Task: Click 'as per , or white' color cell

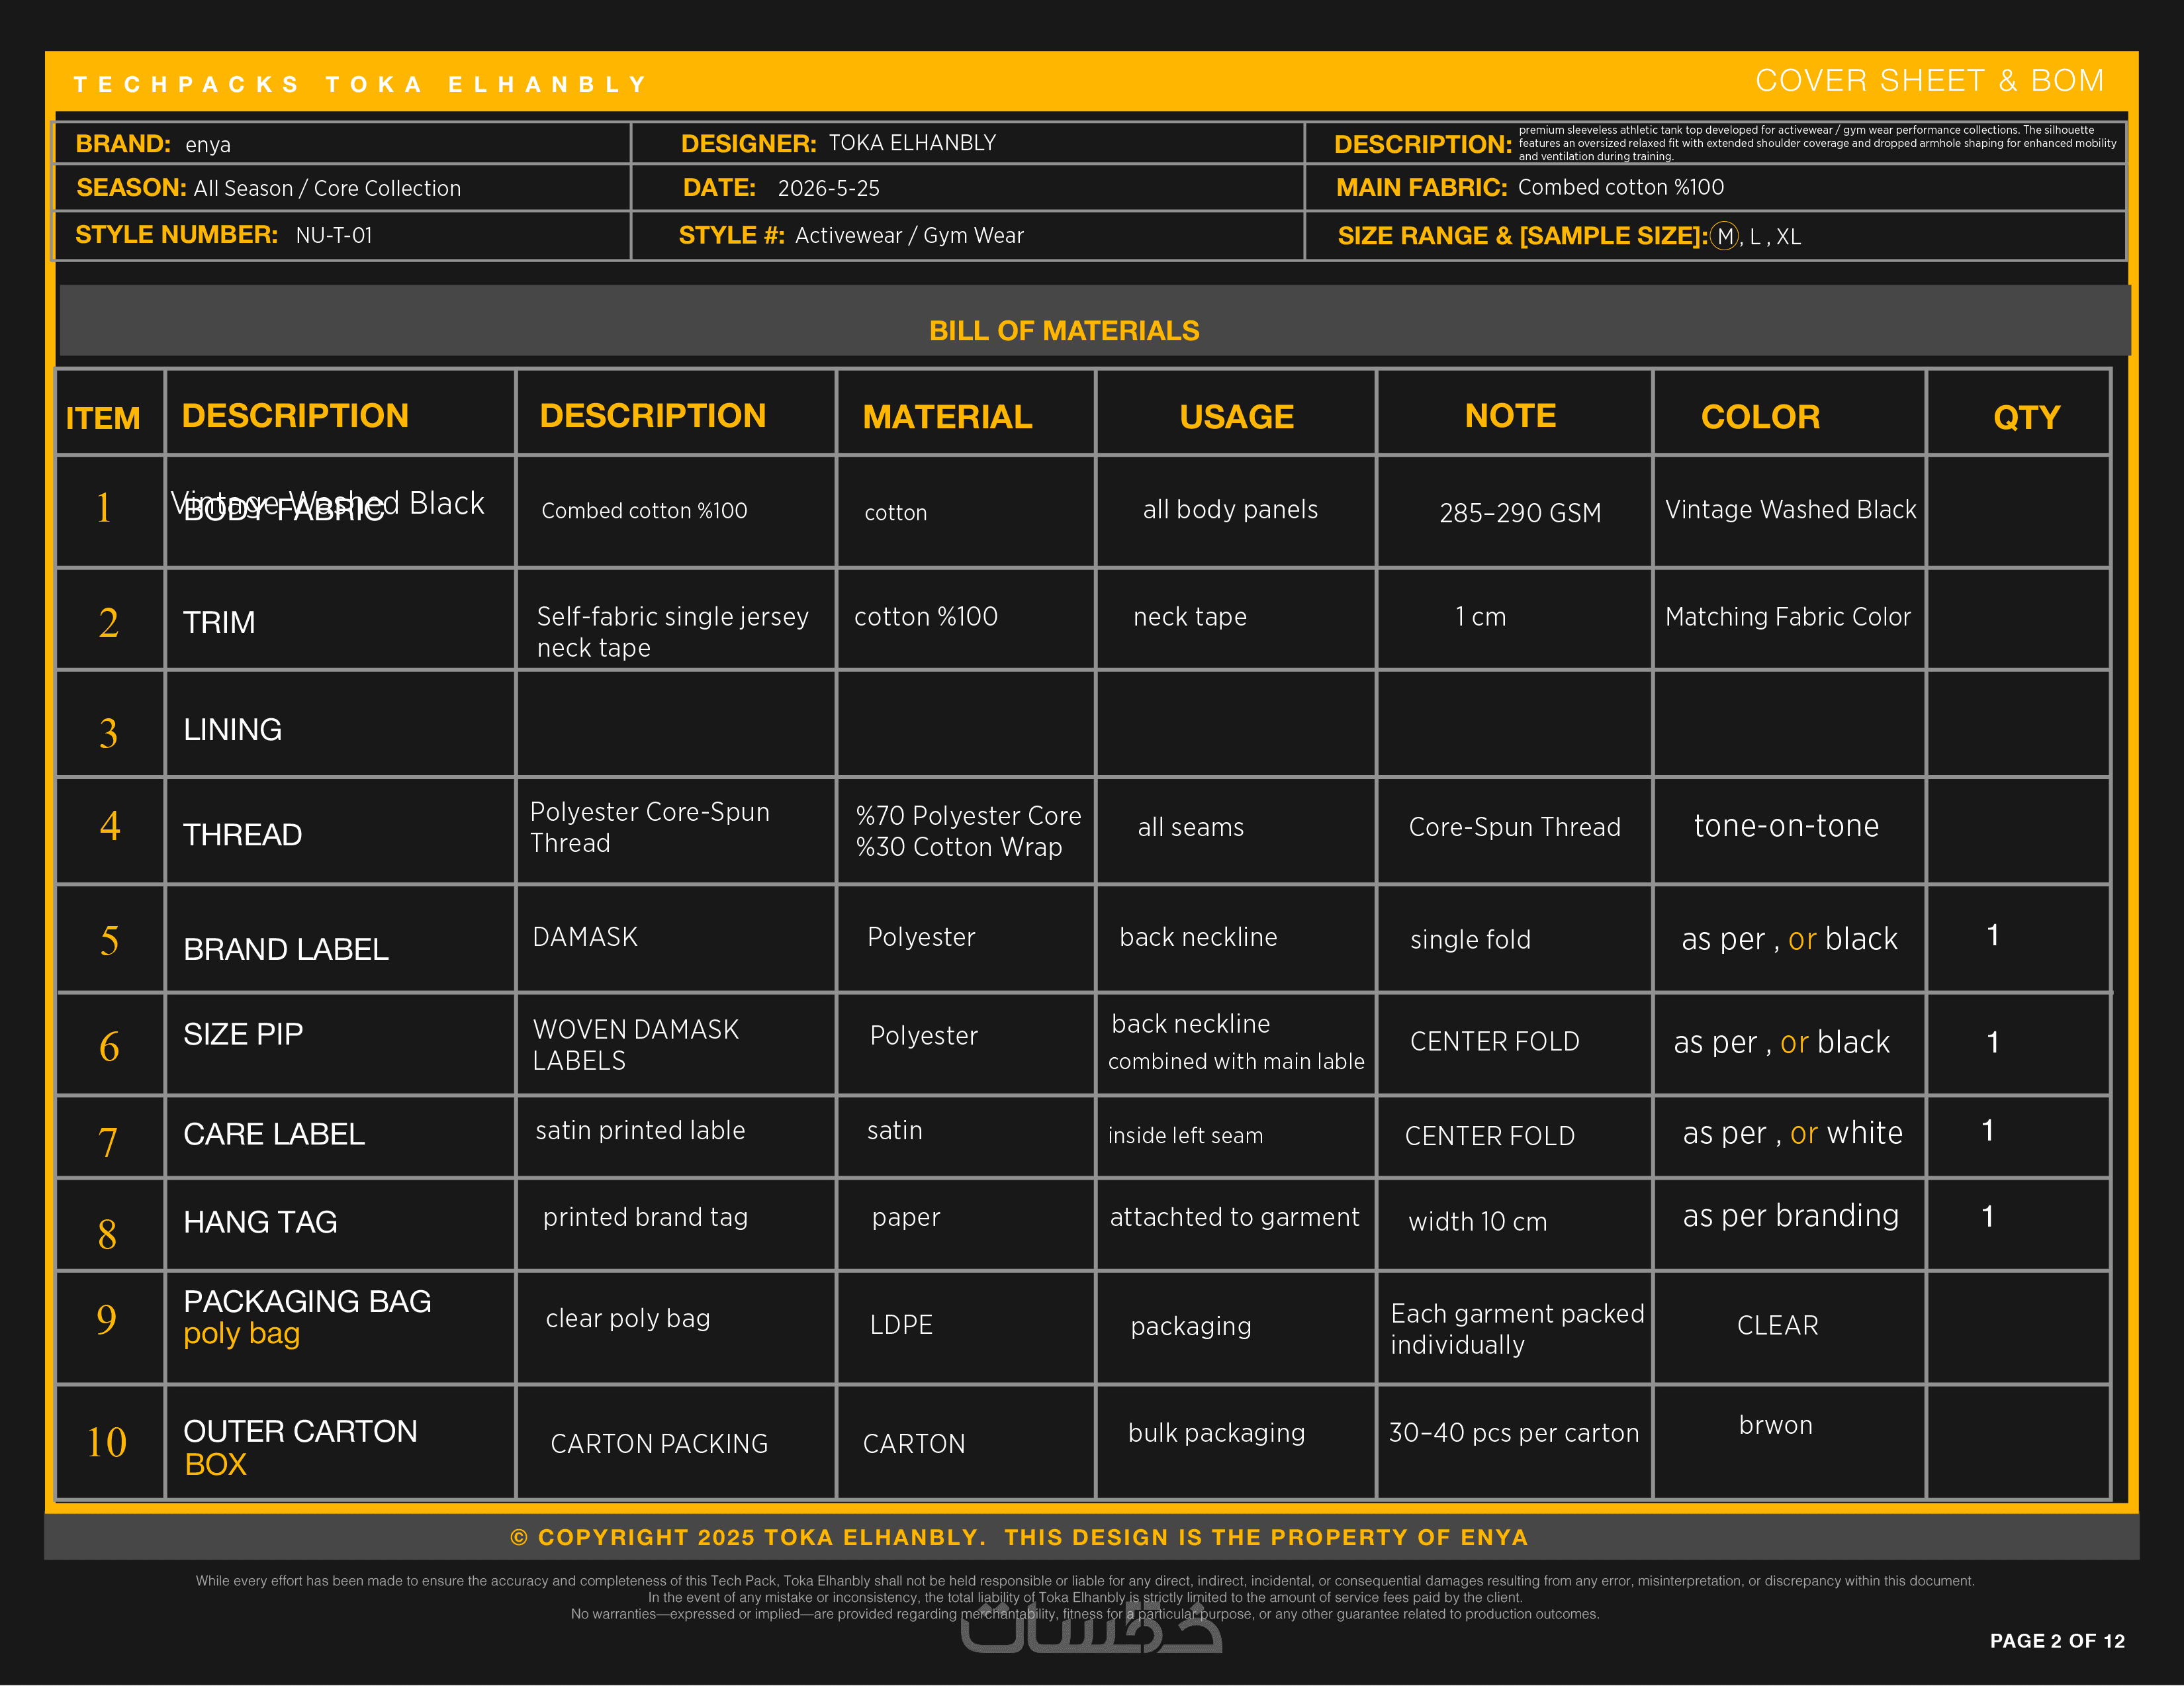Action: (1792, 1133)
